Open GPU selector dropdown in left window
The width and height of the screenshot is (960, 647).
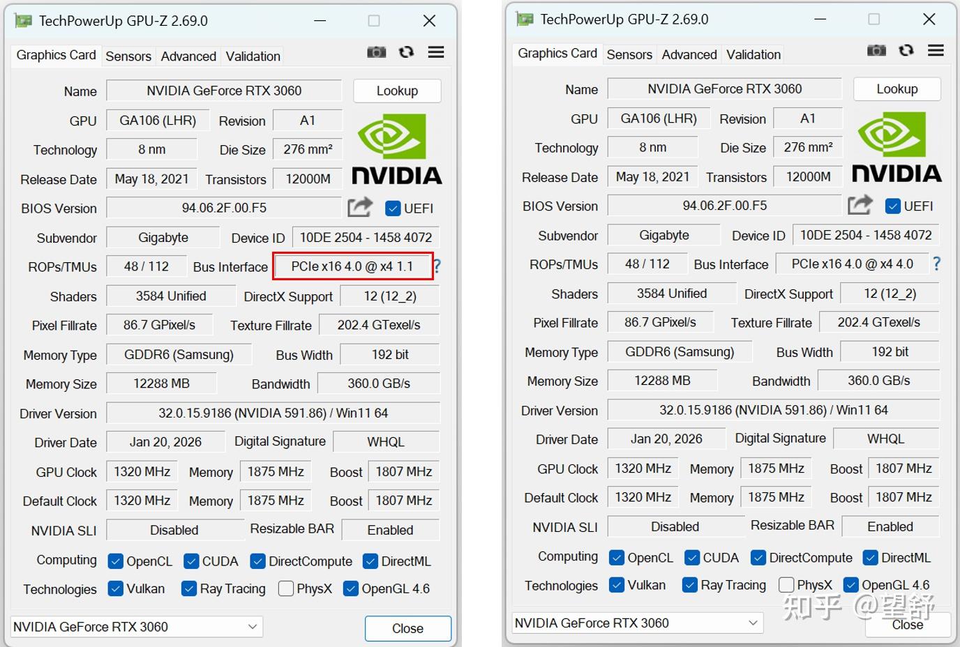137,627
